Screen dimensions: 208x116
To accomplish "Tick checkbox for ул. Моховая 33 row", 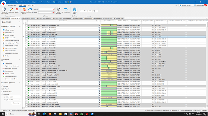I will coord(26,37).
